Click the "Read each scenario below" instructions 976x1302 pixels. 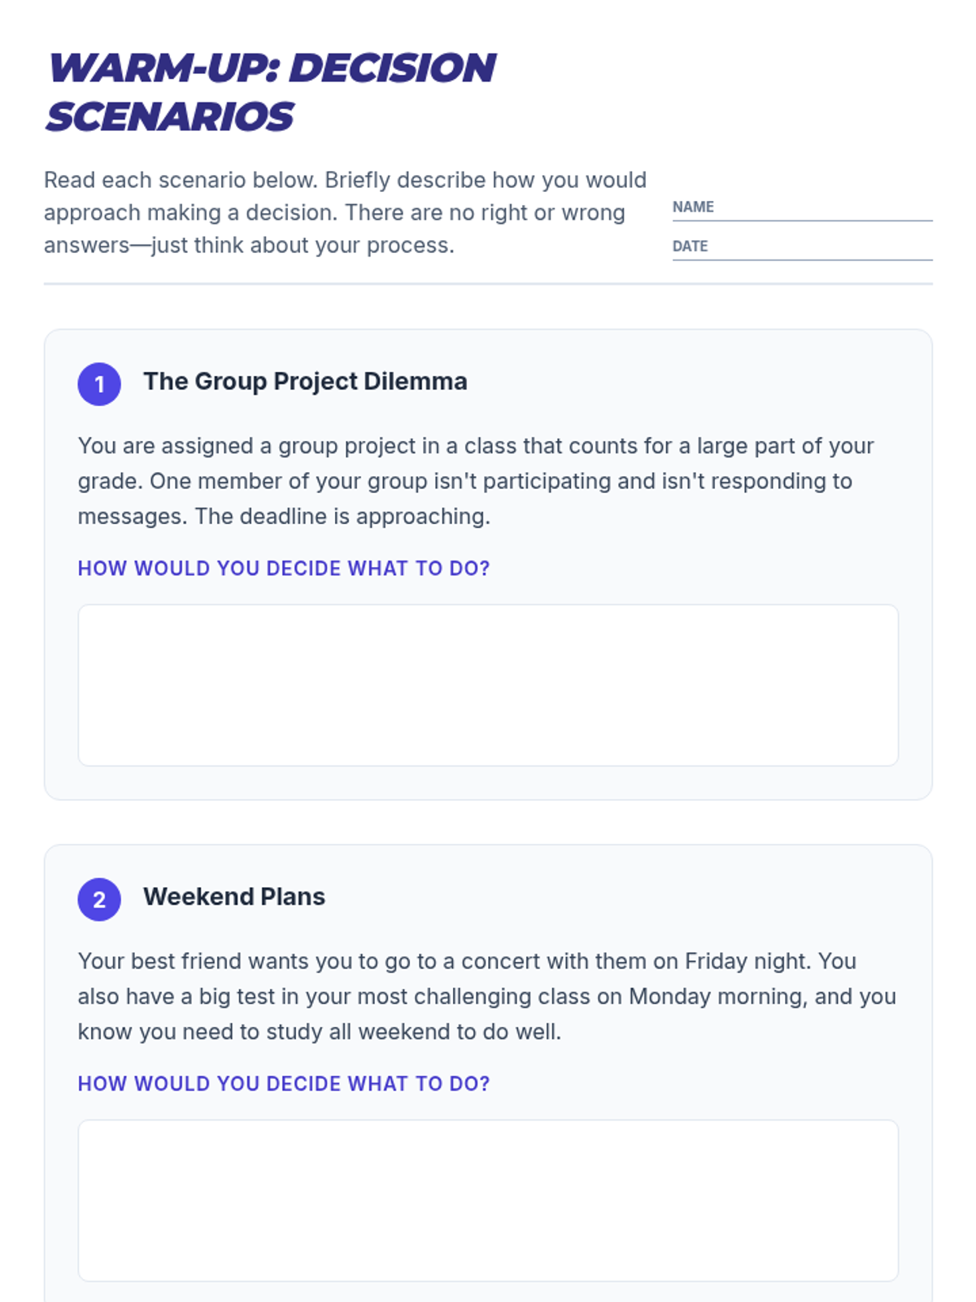click(345, 212)
